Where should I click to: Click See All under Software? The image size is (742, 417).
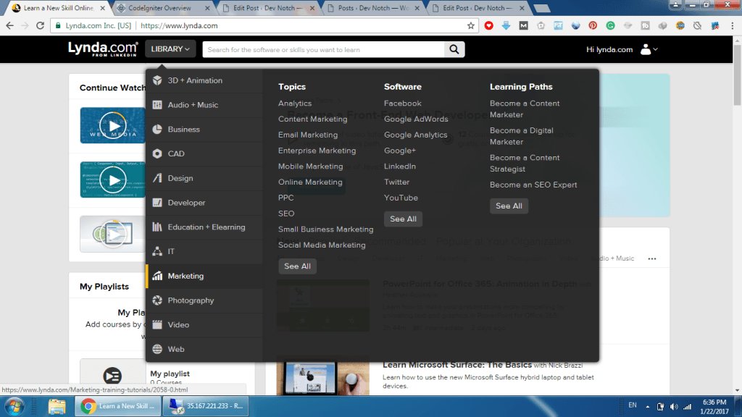coord(403,219)
